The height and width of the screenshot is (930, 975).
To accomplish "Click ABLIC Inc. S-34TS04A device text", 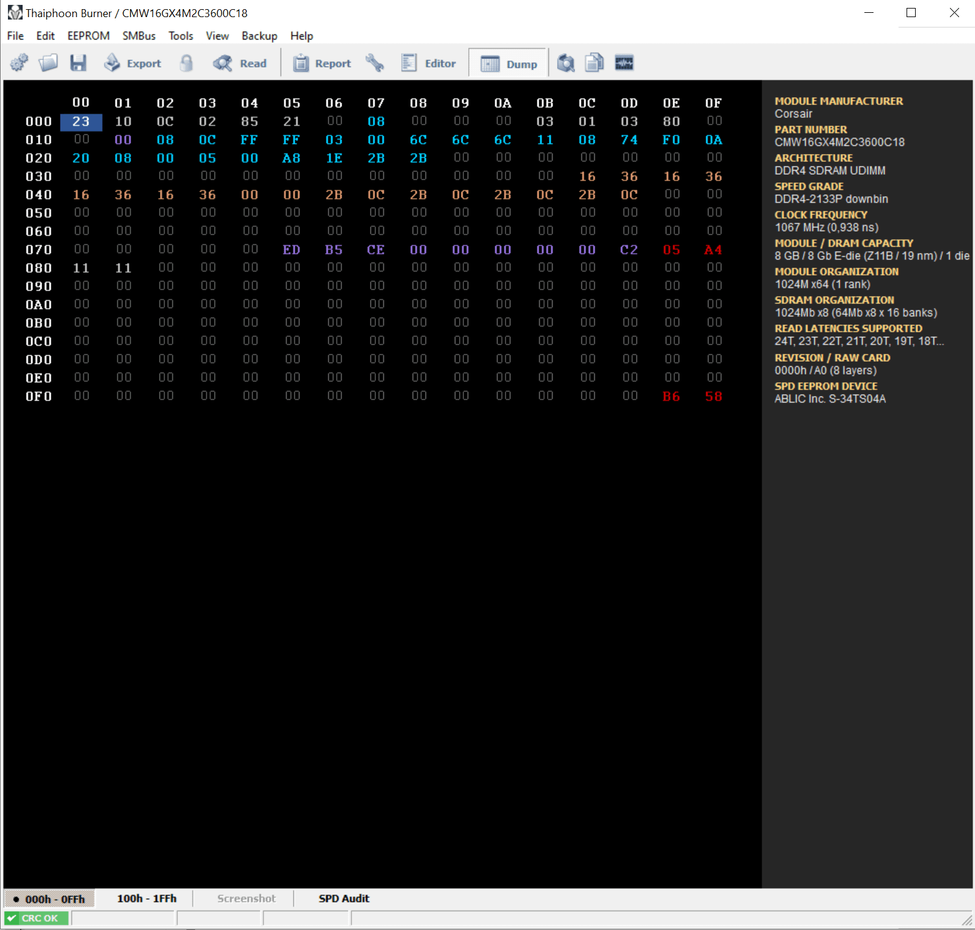I will [x=830, y=399].
